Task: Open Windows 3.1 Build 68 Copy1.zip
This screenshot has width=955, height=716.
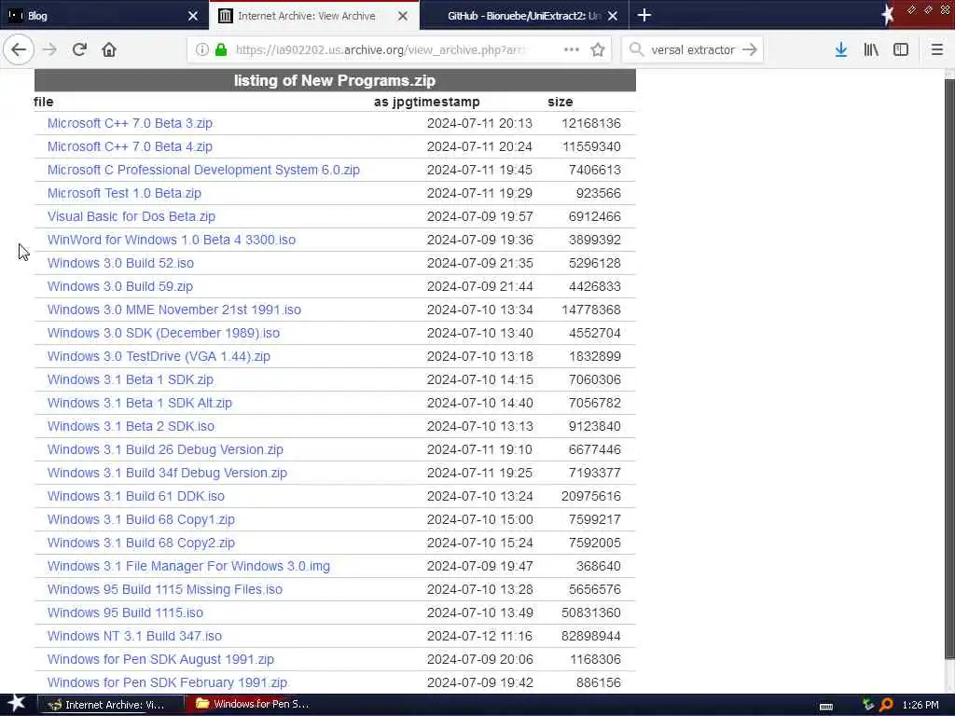Action: coord(141,519)
